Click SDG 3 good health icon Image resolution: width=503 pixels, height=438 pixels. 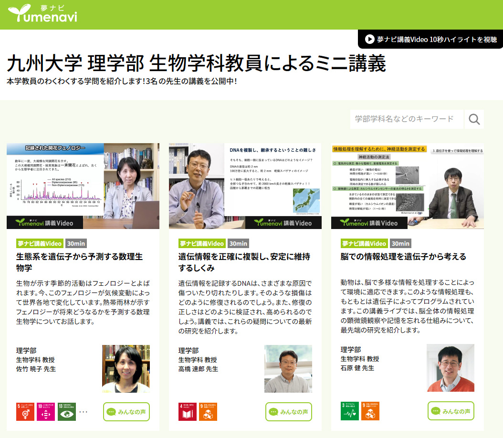[350, 411]
